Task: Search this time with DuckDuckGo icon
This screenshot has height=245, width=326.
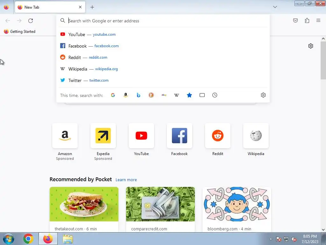Action: [x=151, y=95]
